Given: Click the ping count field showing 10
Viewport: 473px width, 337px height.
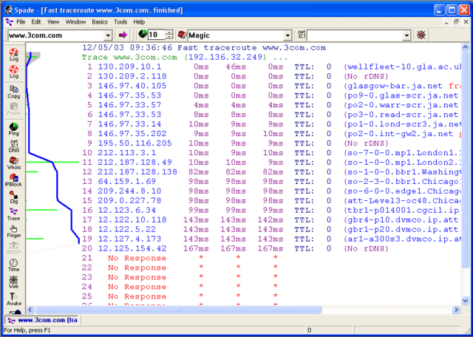Looking at the screenshot, I should coord(156,35).
